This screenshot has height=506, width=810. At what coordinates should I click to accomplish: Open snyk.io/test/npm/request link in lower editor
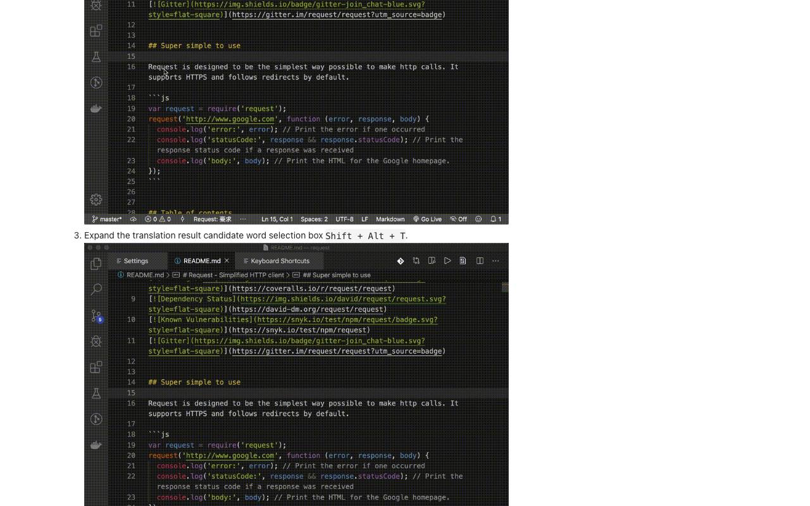click(299, 330)
